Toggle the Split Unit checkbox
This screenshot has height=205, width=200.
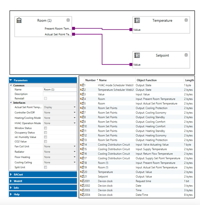pos(45,167)
